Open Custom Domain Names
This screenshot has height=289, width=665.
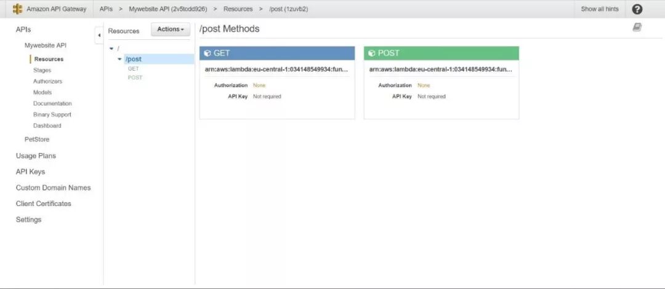point(53,188)
